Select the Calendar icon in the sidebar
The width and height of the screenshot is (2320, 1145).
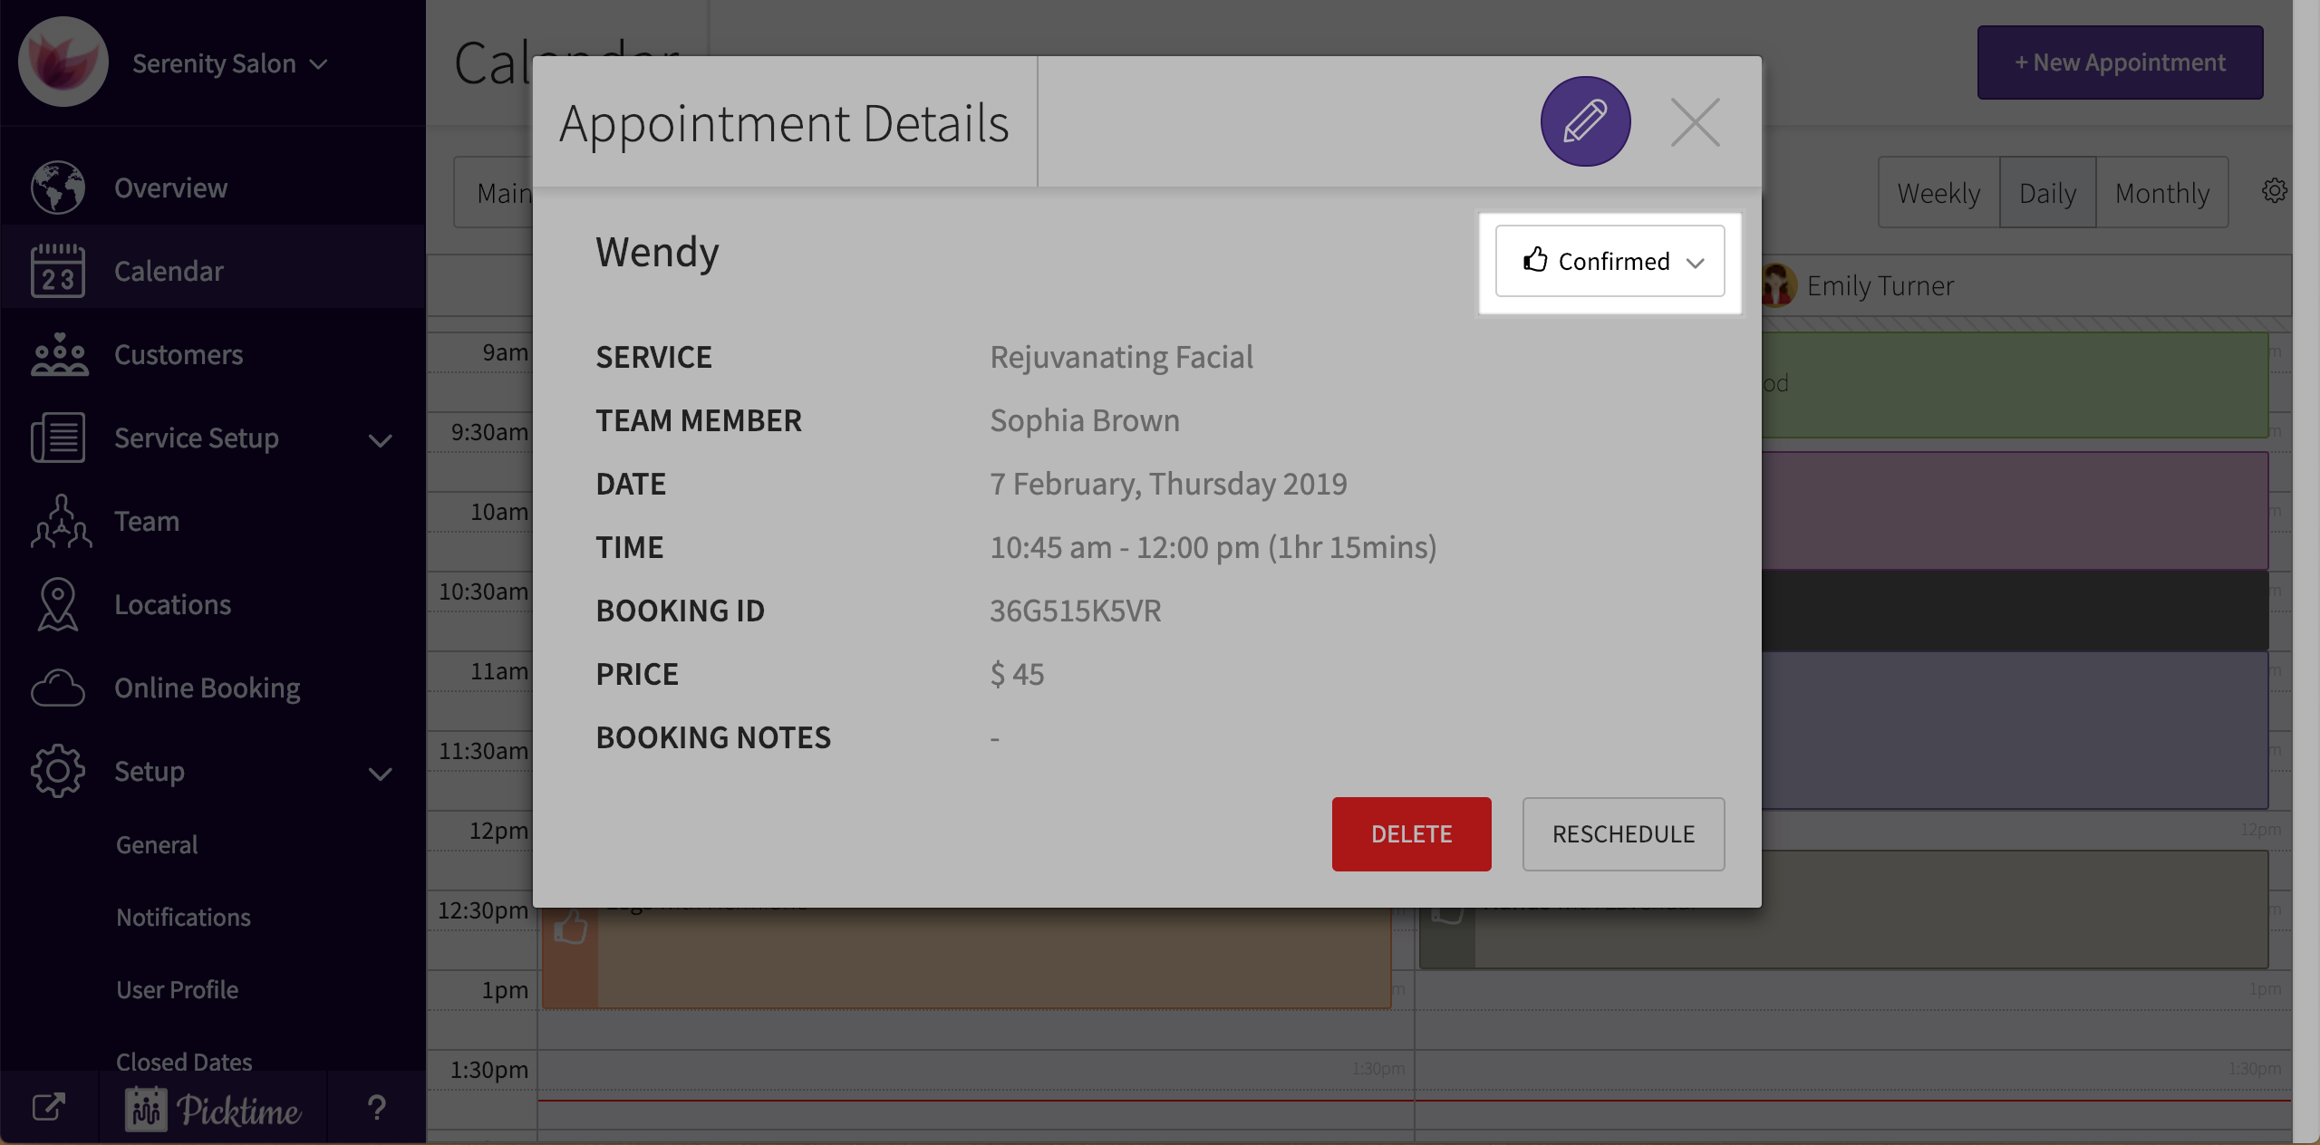point(57,269)
